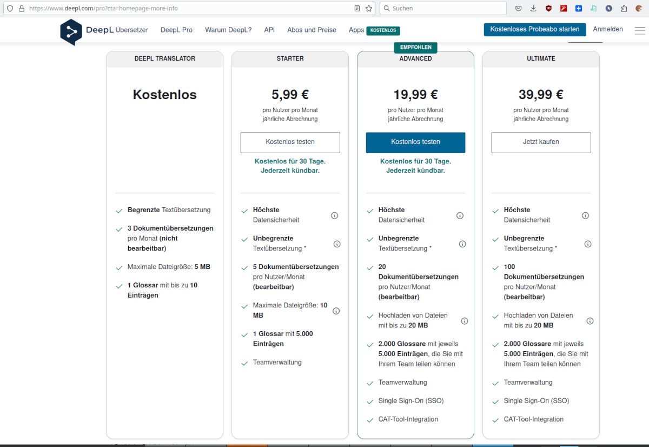Open the Warum DeepL? menu item
The width and height of the screenshot is (649, 447).
coord(228,30)
